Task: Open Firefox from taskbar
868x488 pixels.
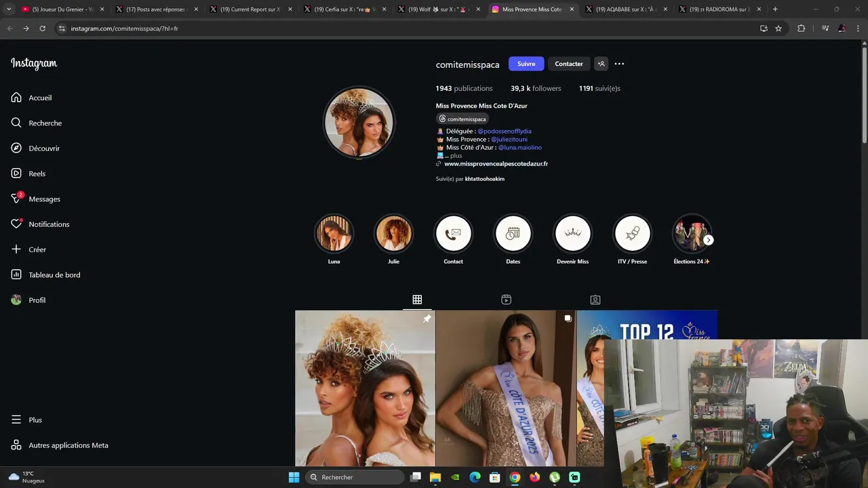Action: (x=534, y=477)
